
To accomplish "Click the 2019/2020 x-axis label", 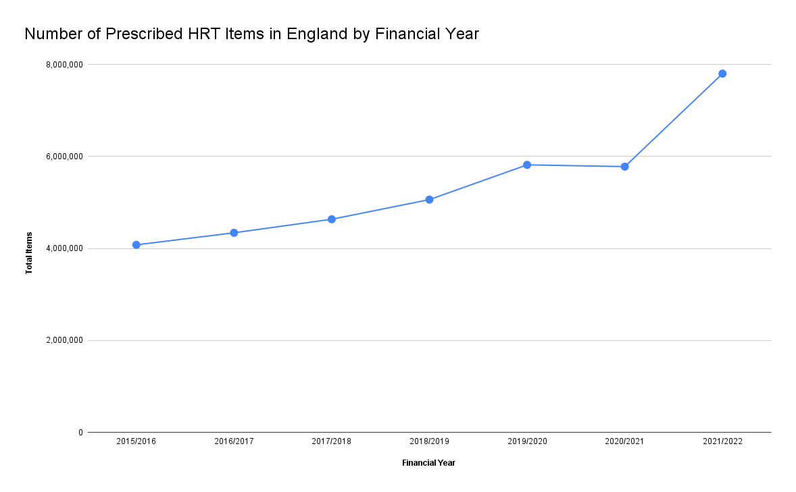I will pyautogui.click(x=528, y=441).
